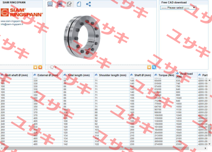Select the monitor preview view icon

tap(50, 4)
